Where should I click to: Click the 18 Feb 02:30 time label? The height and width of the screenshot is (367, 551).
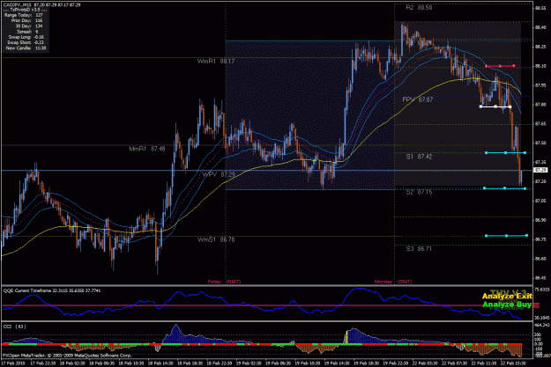pyautogui.click(x=72, y=363)
